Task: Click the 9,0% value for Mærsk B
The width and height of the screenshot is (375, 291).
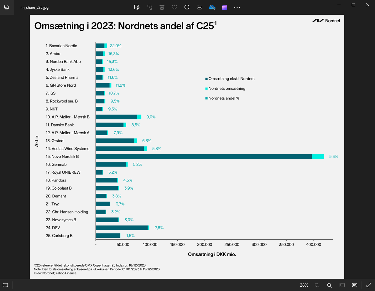Action: tap(151, 117)
